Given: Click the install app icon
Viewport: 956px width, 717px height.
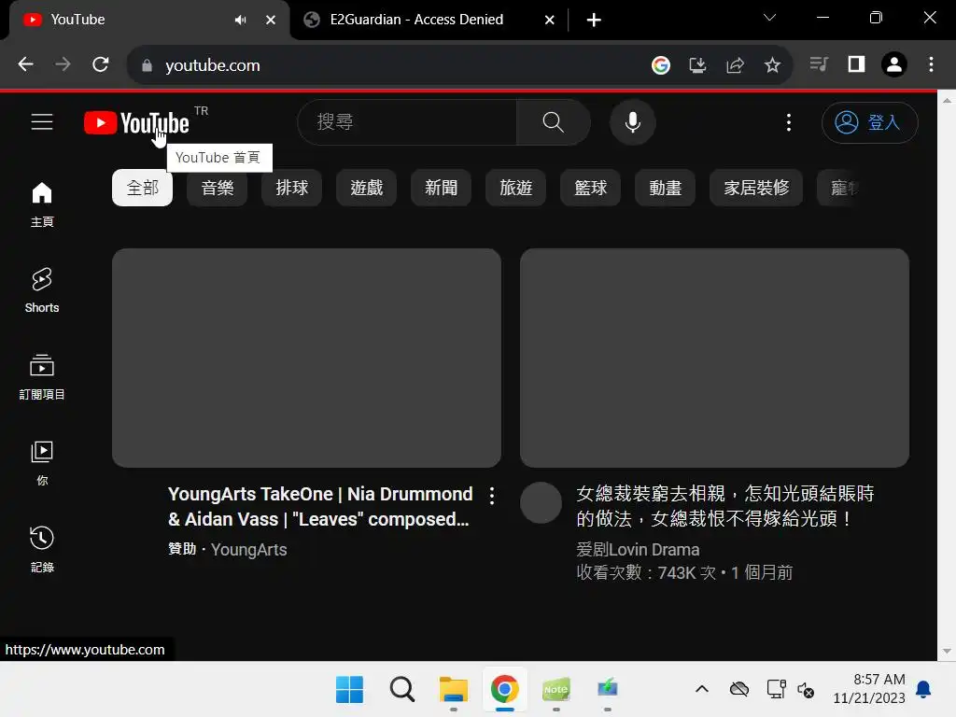Looking at the screenshot, I should [697, 65].
